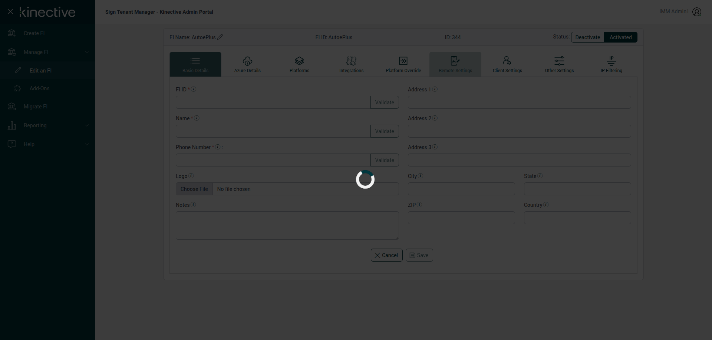Viewport: 712px width, 340px height.
Task: Click the IMM Admin1 username
Action: coord(674,11)
